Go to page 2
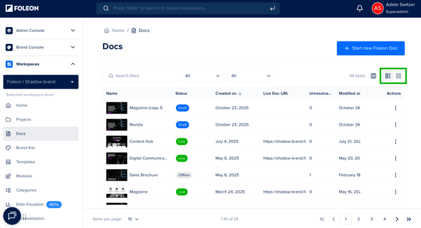Viewport: 421px width, 228px height. 358,219
